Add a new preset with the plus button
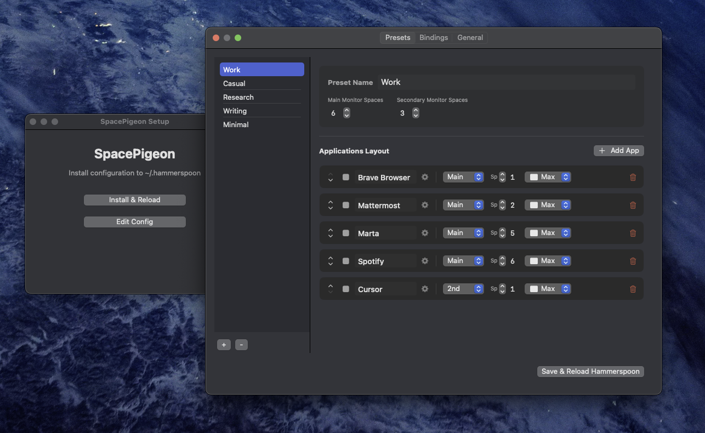The height and width of the screenshot is (433, 705). tap(224, 344)
